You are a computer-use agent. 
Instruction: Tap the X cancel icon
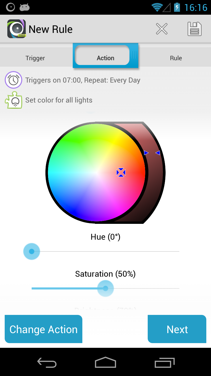(162, 29)
